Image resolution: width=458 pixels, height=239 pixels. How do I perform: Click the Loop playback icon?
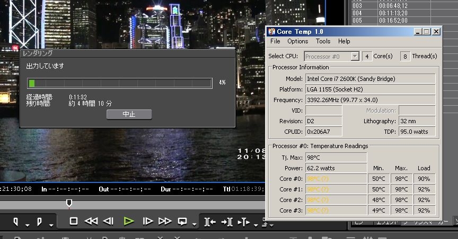(x=183, y=221)
